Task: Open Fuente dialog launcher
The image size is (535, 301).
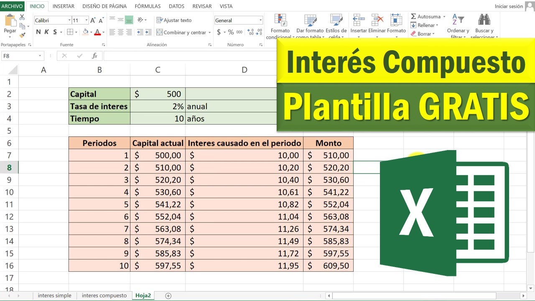Action: pyautogui.click(x=103, y=45)
